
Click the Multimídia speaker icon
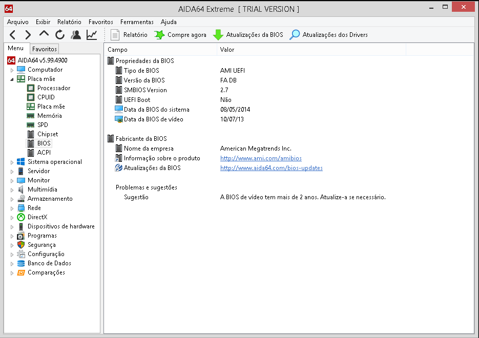(21, 189)
